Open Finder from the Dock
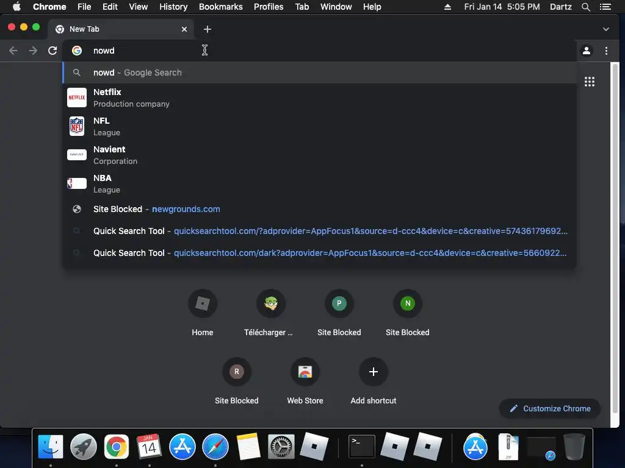Image resolution: width=625 pixels, height=468 pixels. click(51, 447)
